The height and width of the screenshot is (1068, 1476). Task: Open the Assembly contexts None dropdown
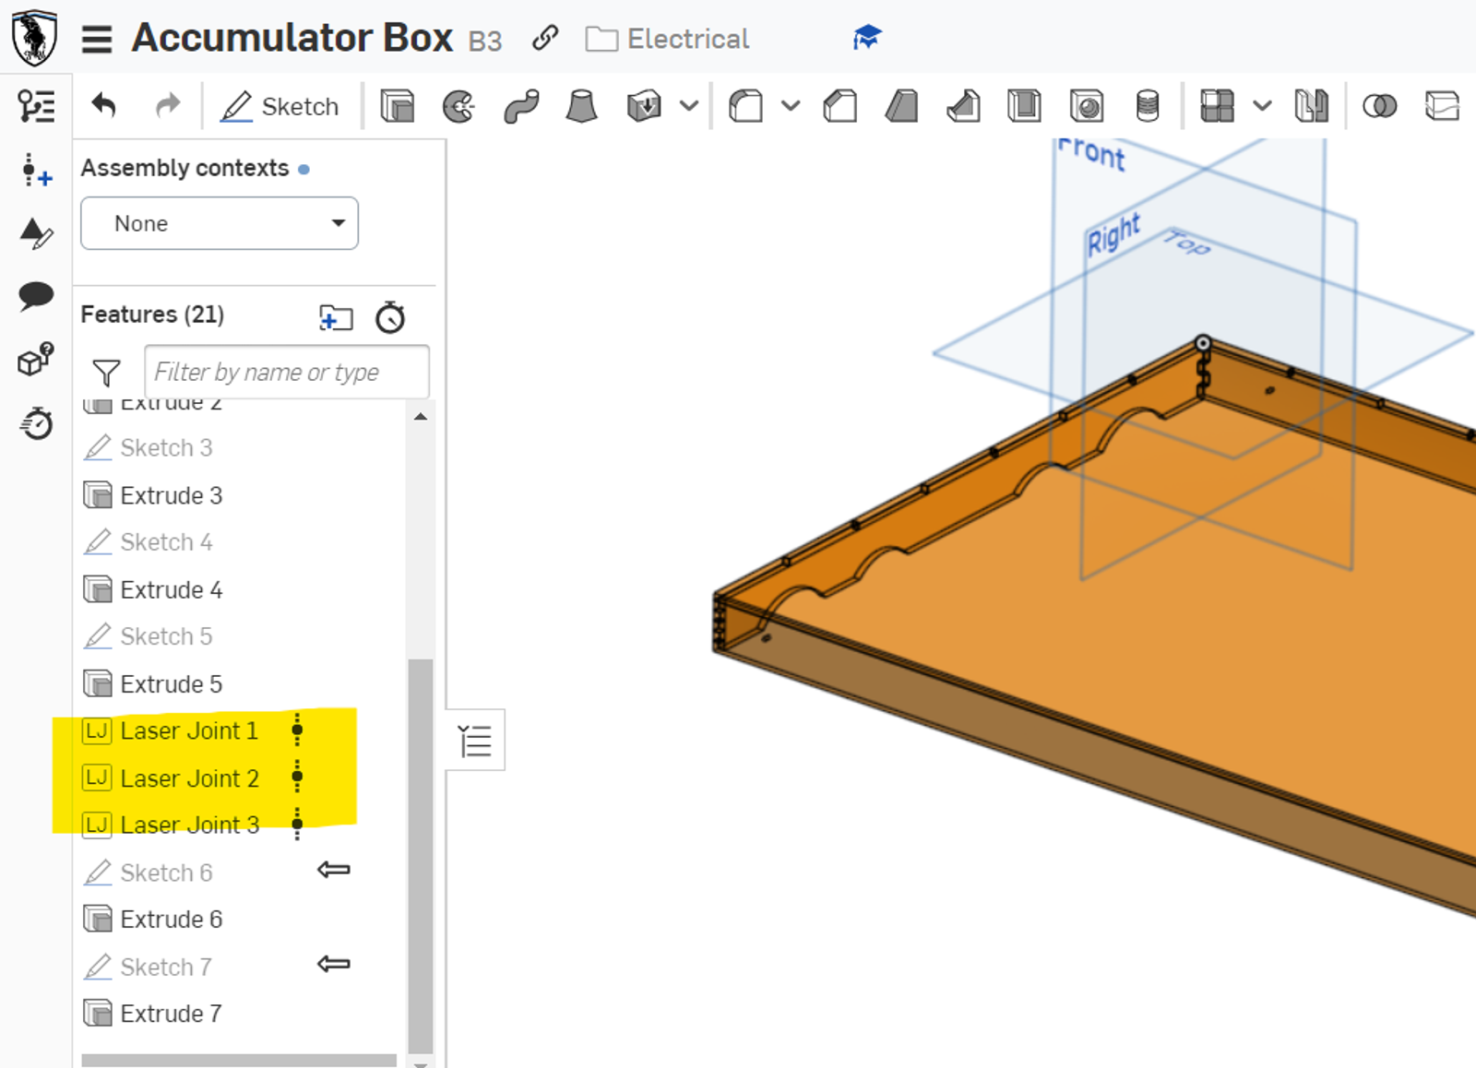(x=220, y=223)
